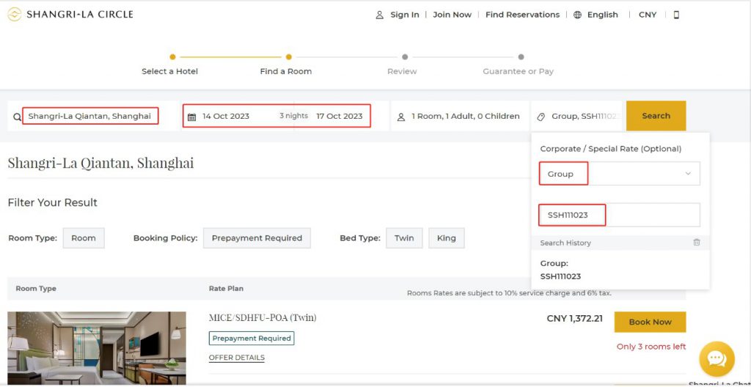Open 1 Room, 1 Adult, 0 Children selector
The width and height of the screenshot is (751, 387).
click(460, 116)
